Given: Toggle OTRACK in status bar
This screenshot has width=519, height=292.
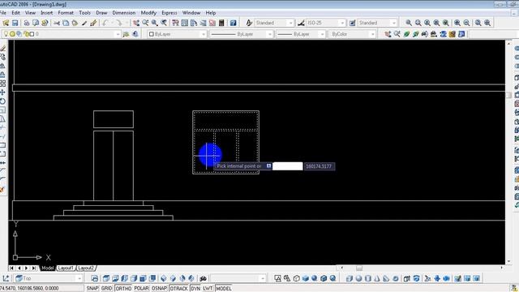Looking at the screenshot, I should [178, 289].
